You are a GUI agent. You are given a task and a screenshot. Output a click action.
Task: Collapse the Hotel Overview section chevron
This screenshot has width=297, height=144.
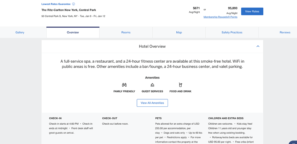click(x=258, y=46)
